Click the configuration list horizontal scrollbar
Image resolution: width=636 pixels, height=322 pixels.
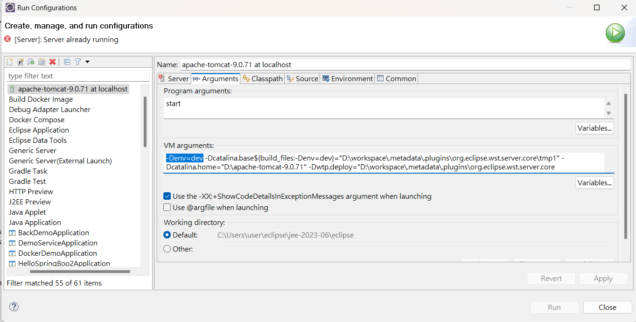[80, 271]
